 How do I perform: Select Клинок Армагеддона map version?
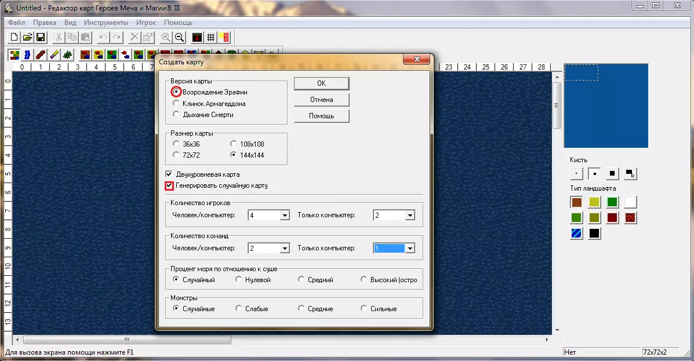(176, 104)
